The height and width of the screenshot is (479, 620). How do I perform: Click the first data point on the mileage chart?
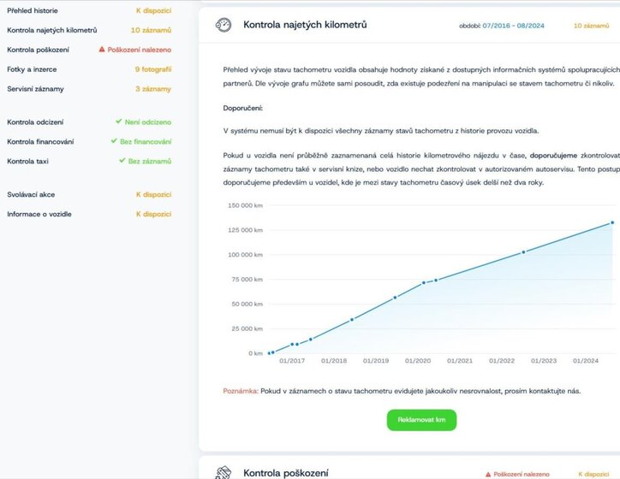tap(269, 352)
